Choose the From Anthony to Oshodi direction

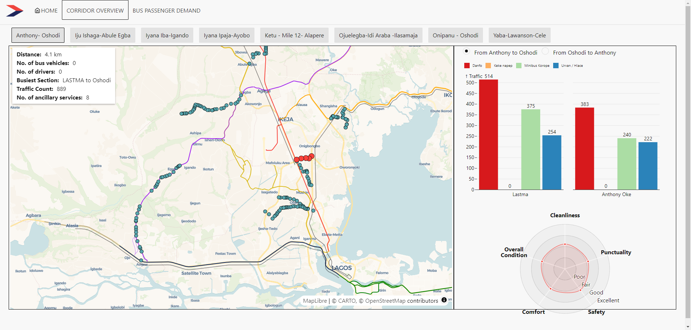(x=466, y=51)
